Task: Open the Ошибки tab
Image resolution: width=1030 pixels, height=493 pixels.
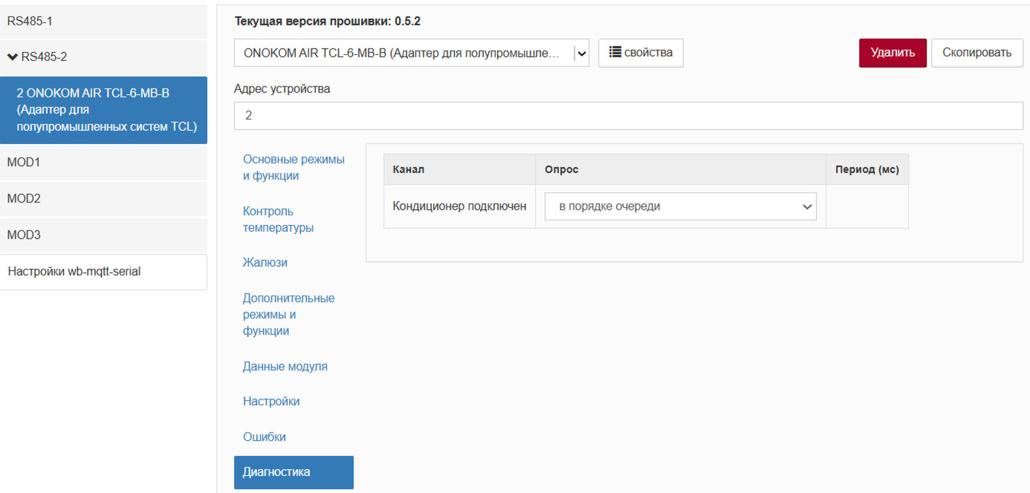Action: pyautogui.click(x=264, y=437)
